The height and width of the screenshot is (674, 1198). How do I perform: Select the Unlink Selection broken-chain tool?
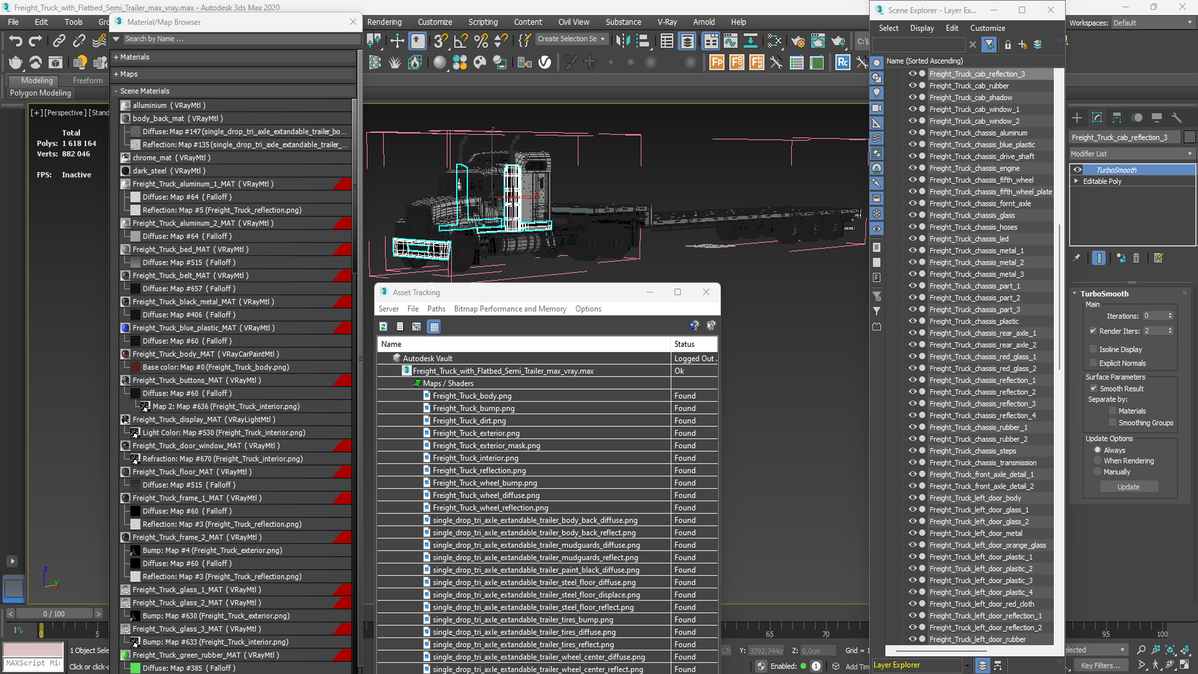[79, 41]
